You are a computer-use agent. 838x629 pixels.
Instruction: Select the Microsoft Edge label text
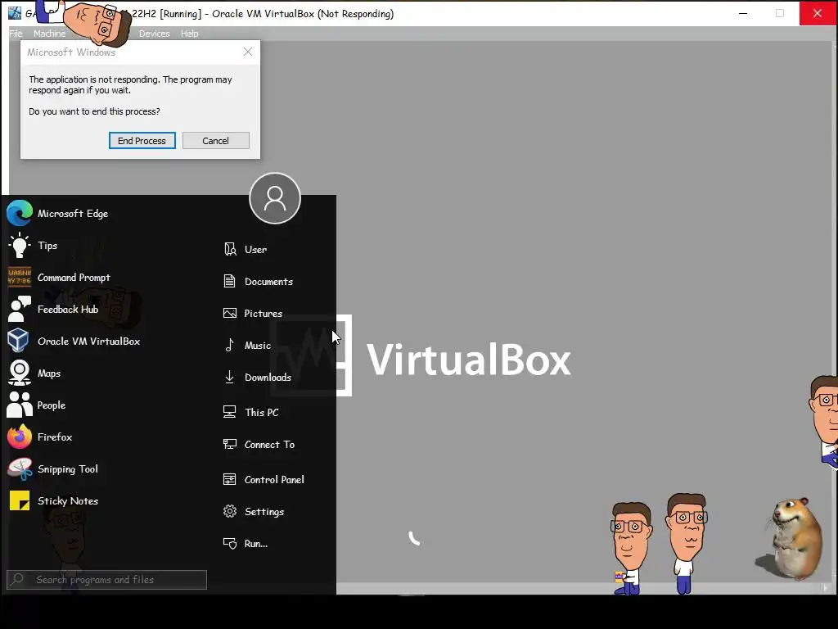[x=73, y=214]
